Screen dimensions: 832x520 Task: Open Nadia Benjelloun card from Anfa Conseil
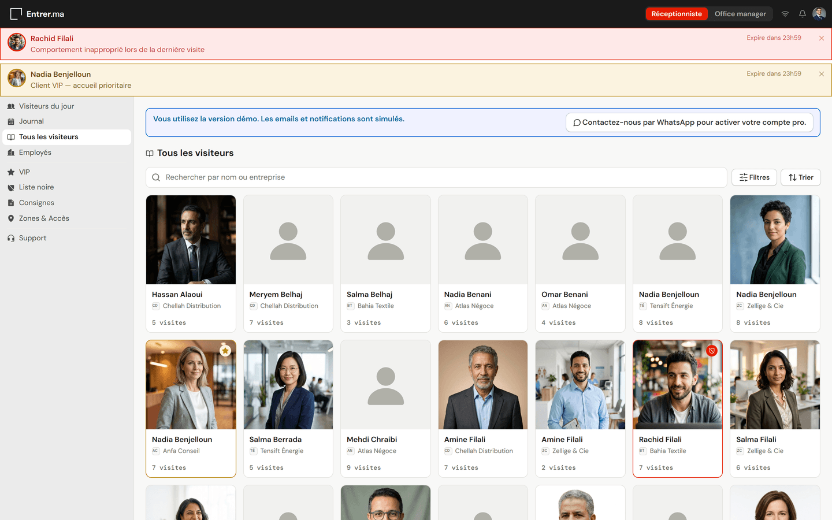click(191, 408)
